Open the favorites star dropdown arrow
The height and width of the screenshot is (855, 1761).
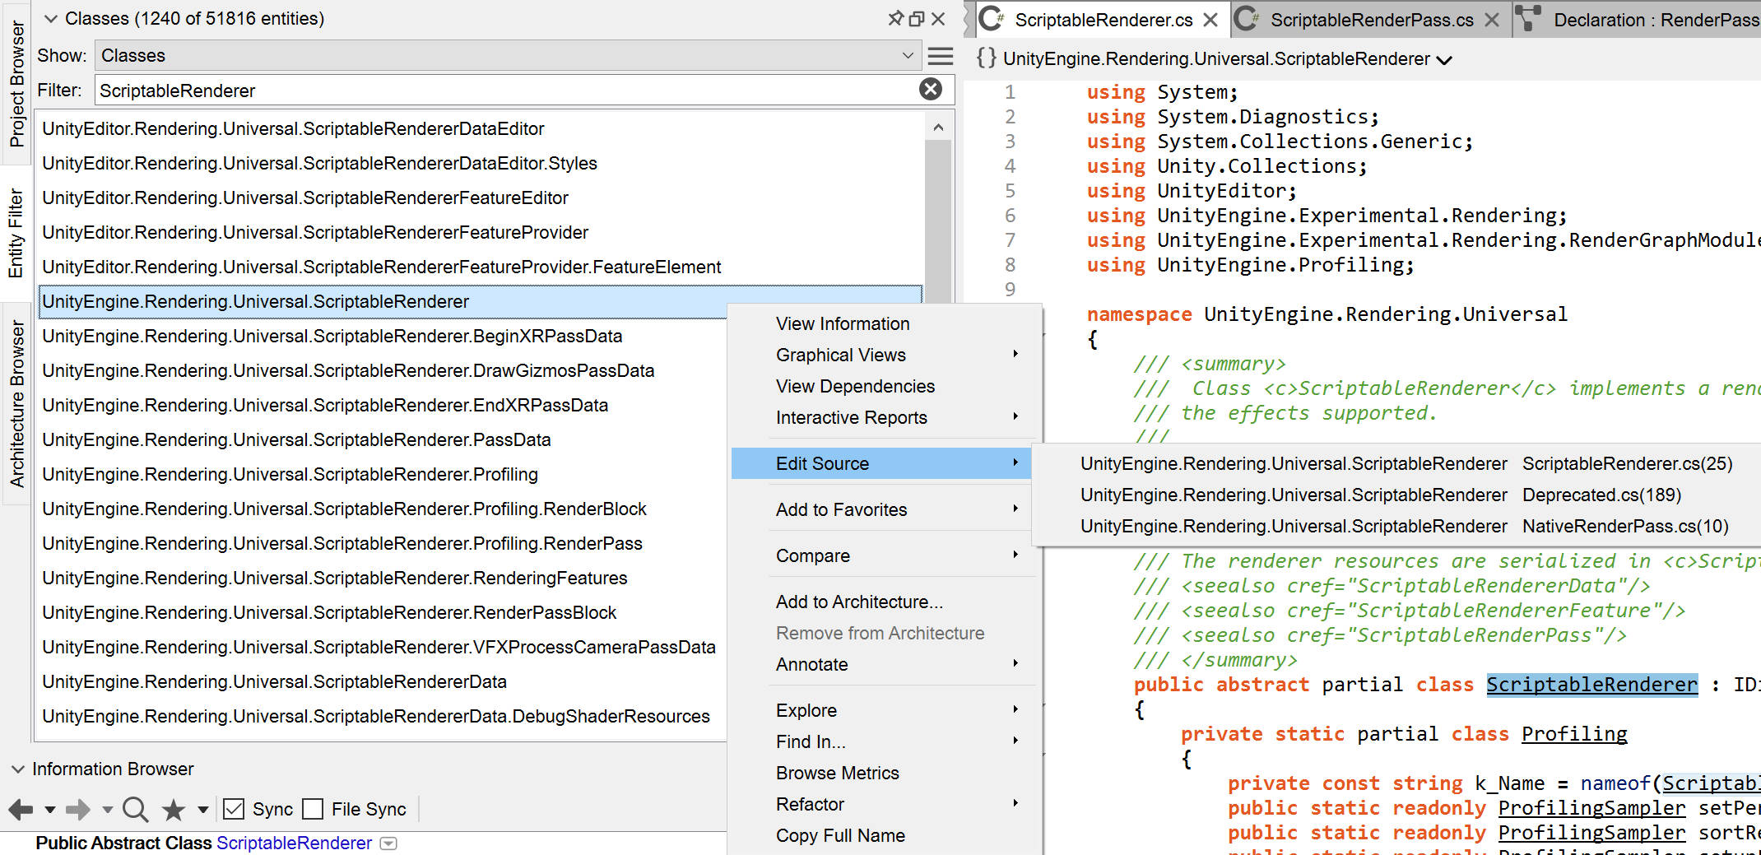[x=203, y=810]
